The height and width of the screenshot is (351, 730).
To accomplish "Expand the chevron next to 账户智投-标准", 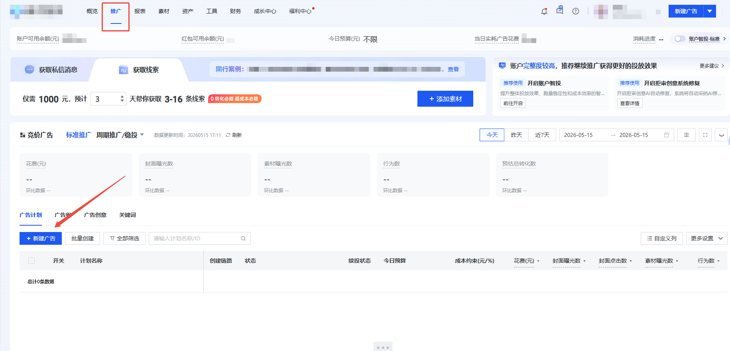I will 724,39.
